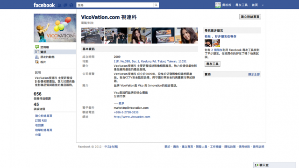Click the 隱私政策 footer link
This screenshot has width=299, height=168.
(x=230, y=147)
